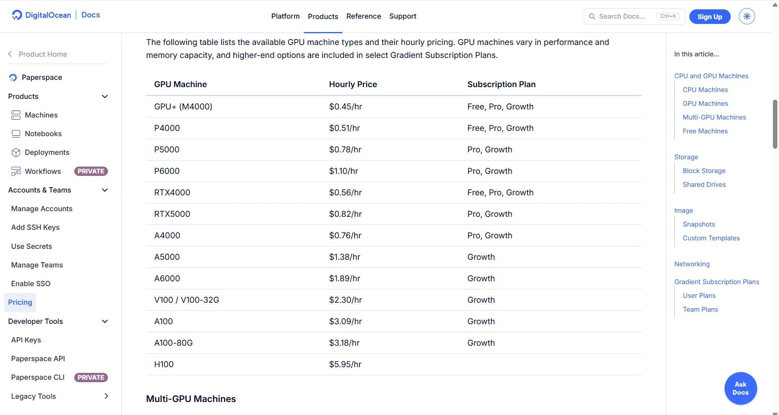779x415 pixels.
Task: Open the Ask Docs chat button
Action: click(x=740, y=388)
